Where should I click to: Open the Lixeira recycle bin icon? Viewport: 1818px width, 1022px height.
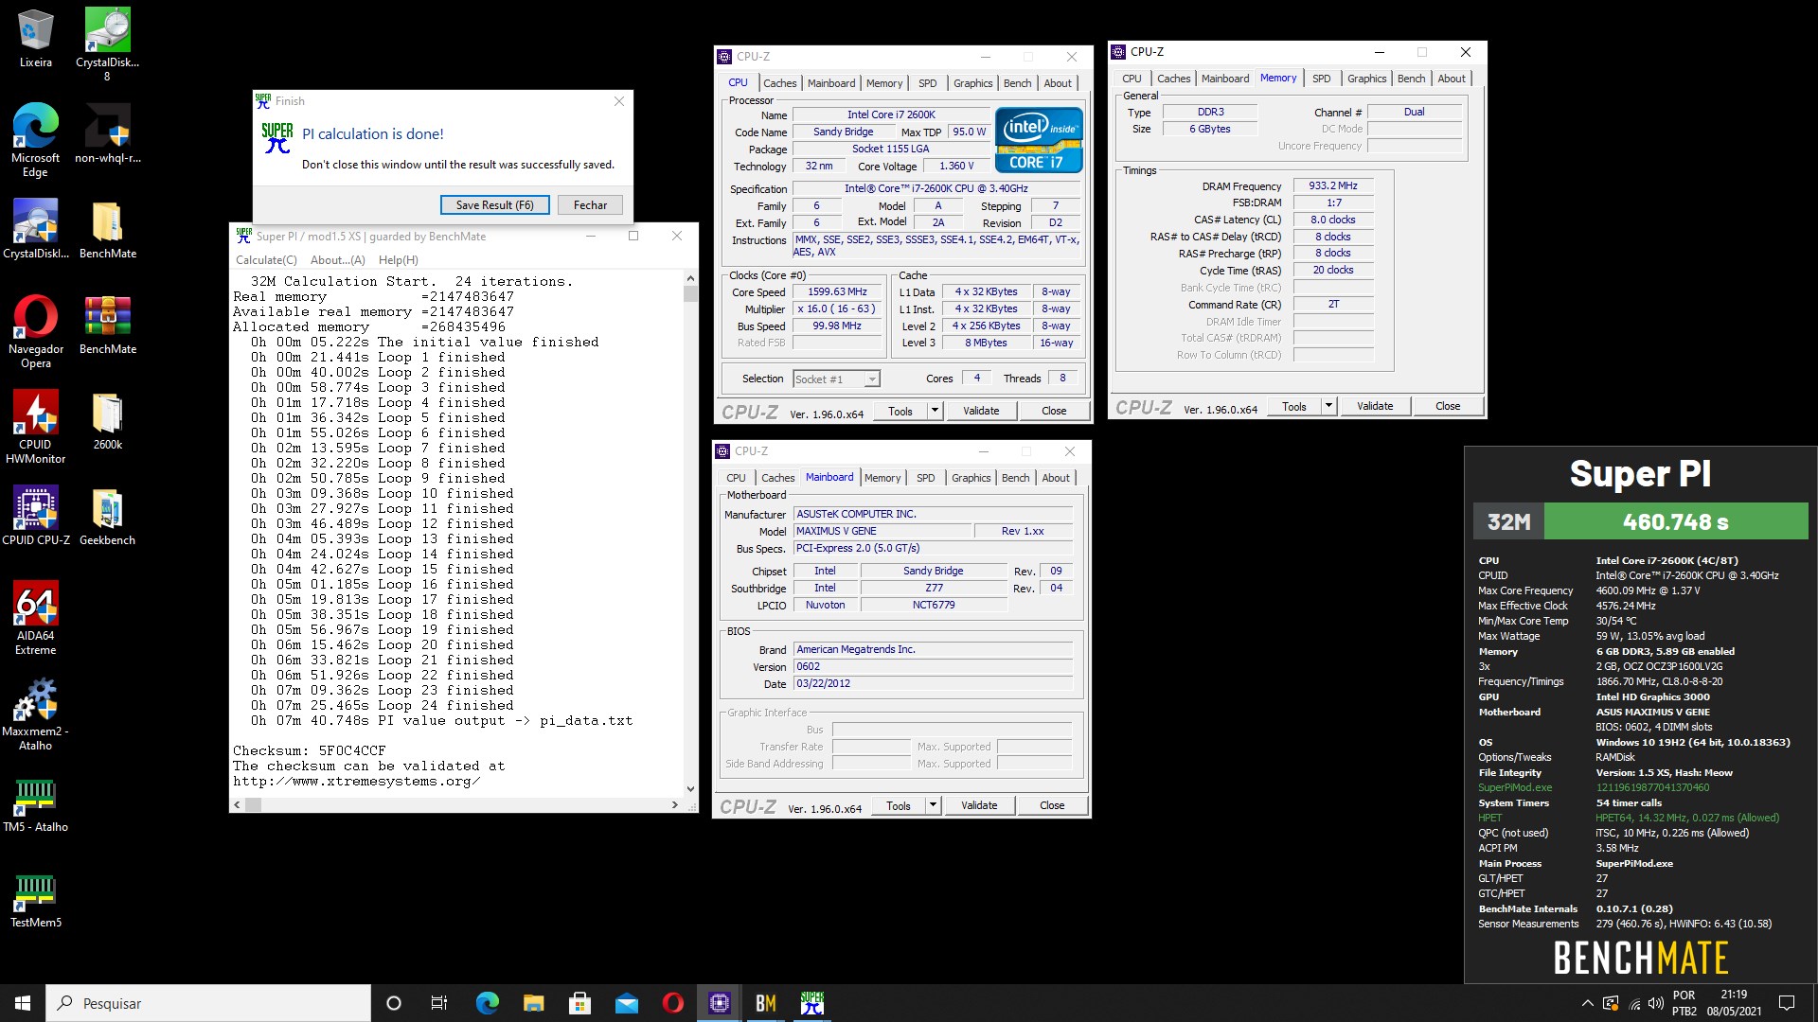pyautogui.click(x=35, y=39)
